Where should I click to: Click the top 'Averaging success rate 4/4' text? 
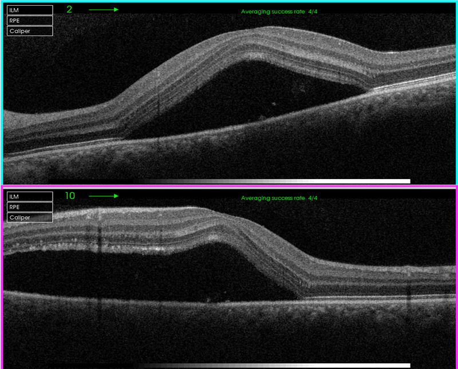[279, 11]
